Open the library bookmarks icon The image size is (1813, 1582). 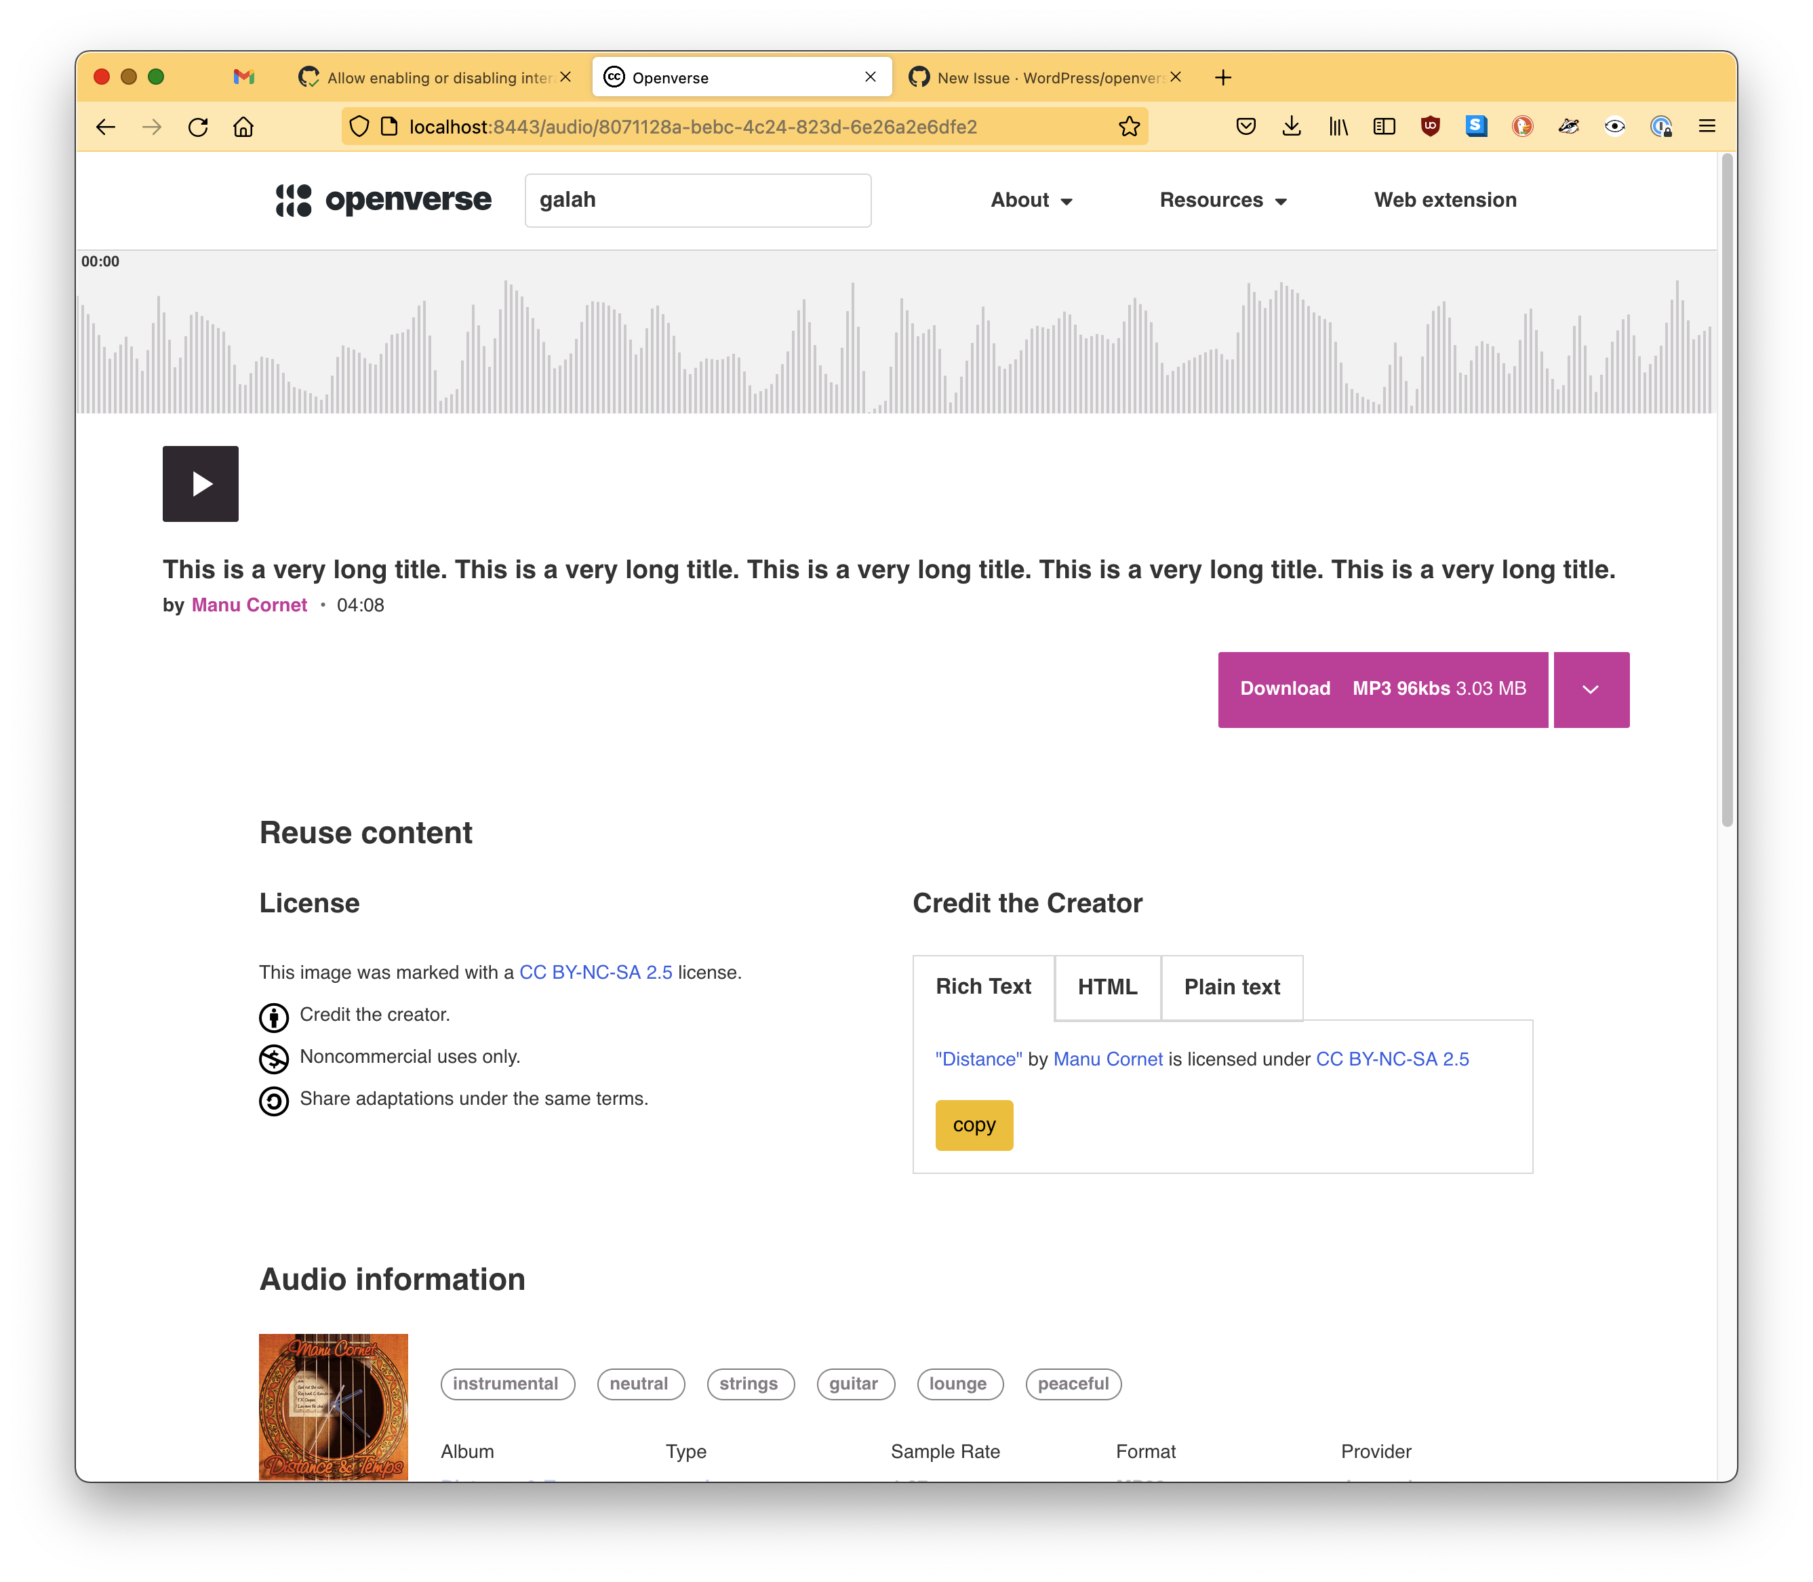(1338, 127)
